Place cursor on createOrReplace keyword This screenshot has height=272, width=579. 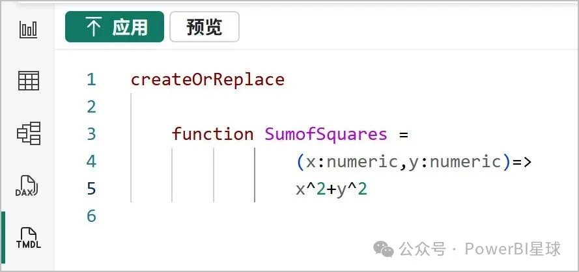tap(207, 80)
